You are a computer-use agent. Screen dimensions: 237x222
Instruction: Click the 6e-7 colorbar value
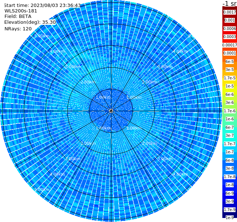tap(230, 127)
